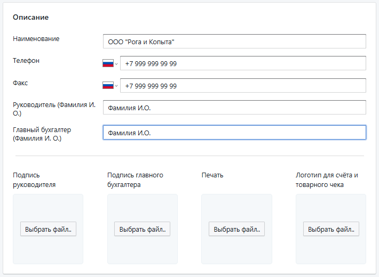Click the Руководитель name input field

[x=234, y=108]
